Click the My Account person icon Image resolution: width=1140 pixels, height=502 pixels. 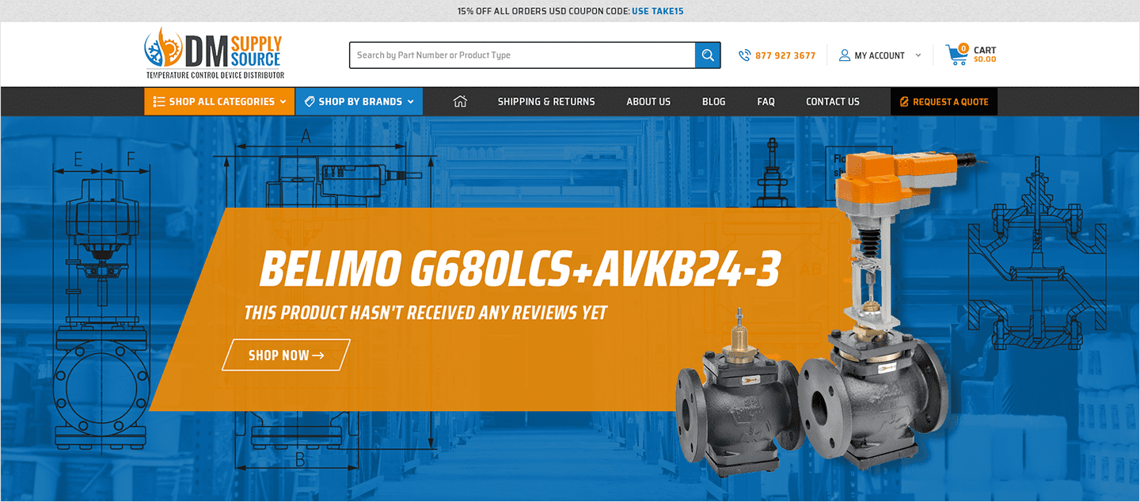[x=845, y=55]
